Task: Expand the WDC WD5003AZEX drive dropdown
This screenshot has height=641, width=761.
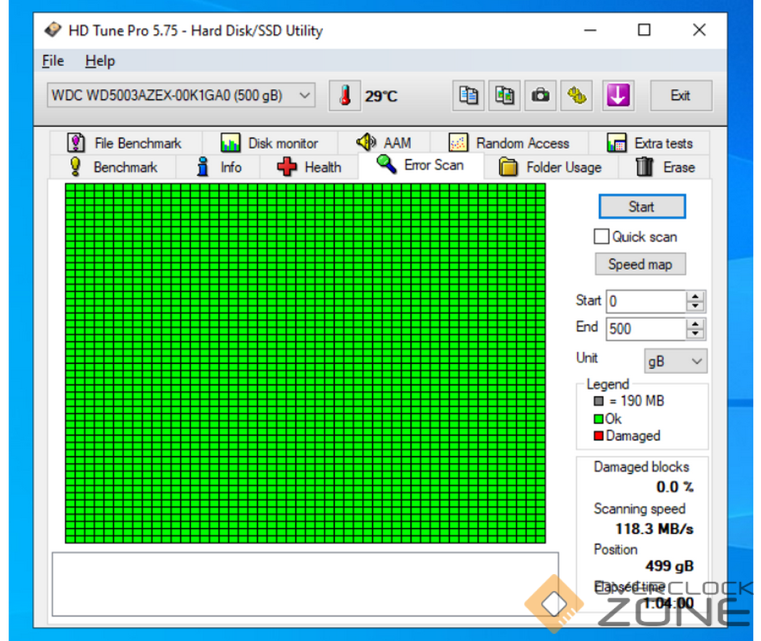Action: [x=305, y=95]
